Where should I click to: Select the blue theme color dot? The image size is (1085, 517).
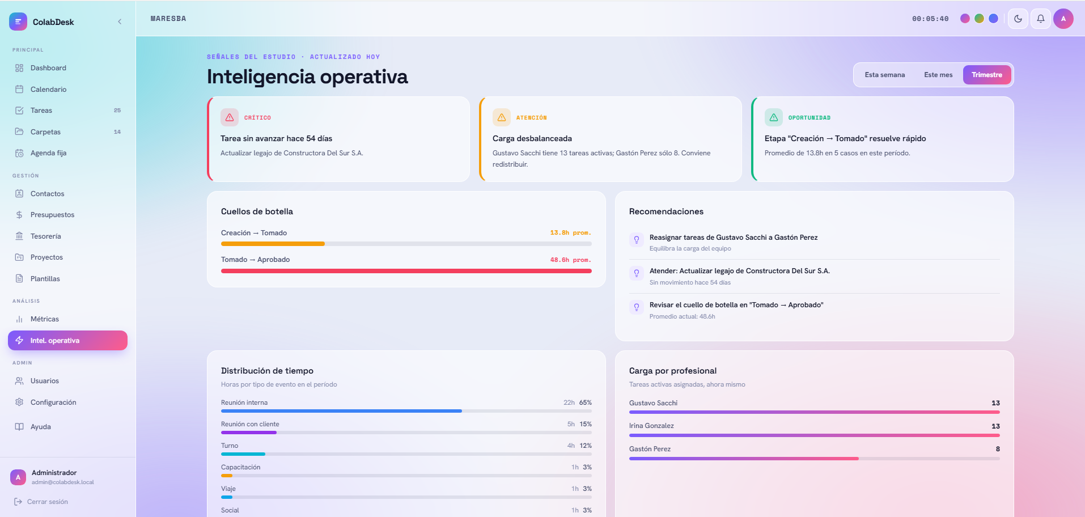pyautogui.click(x=993, y=19)
